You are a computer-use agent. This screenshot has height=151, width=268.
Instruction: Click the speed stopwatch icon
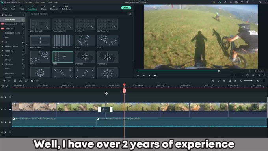[26, 81]
